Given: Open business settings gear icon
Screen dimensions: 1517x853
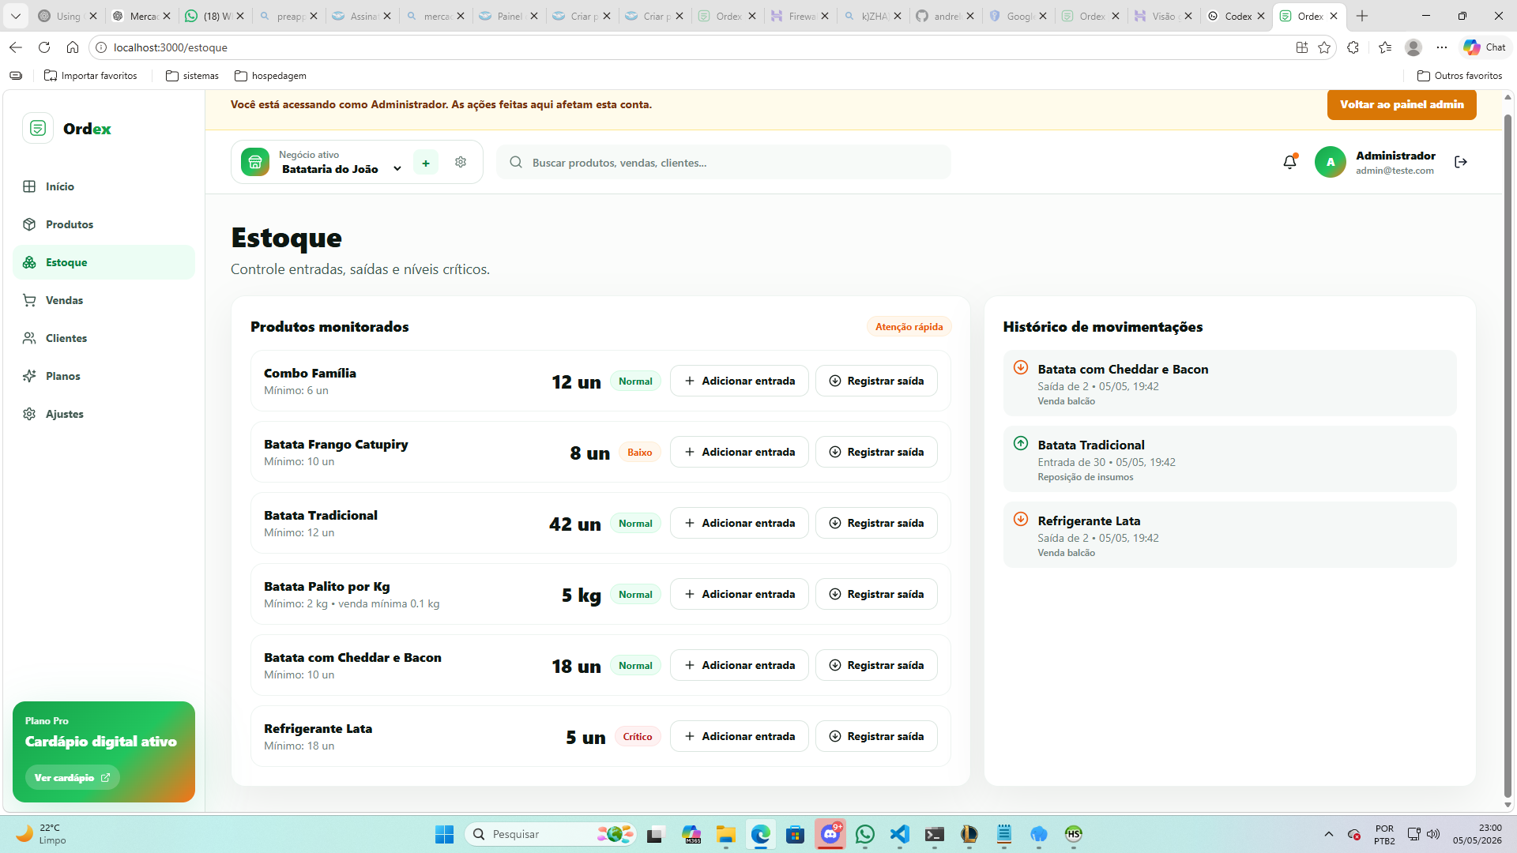Looking at the screenshot, I should pyautogui.click(x=461, y=162).
